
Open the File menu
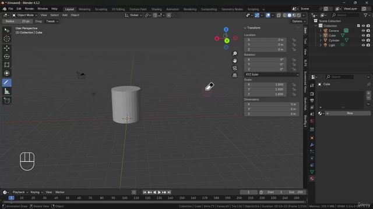point(10,9)
